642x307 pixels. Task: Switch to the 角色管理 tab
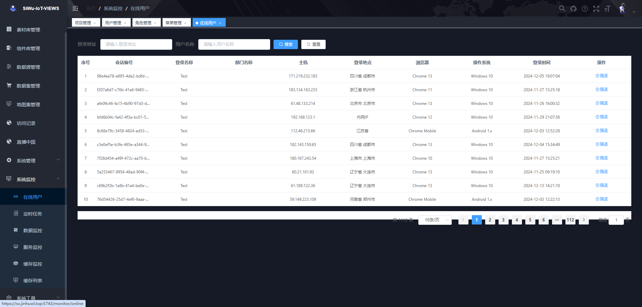click(143, 23)
